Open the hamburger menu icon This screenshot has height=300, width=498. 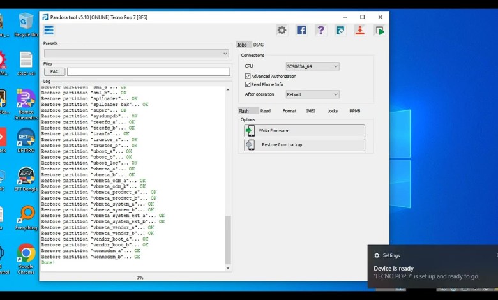point(49,30)
